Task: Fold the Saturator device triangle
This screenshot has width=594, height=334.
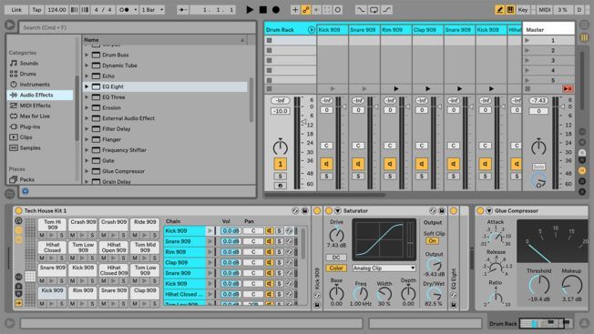Action: click(337, 211)
